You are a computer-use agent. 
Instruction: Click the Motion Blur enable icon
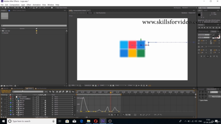coord(63,92)
